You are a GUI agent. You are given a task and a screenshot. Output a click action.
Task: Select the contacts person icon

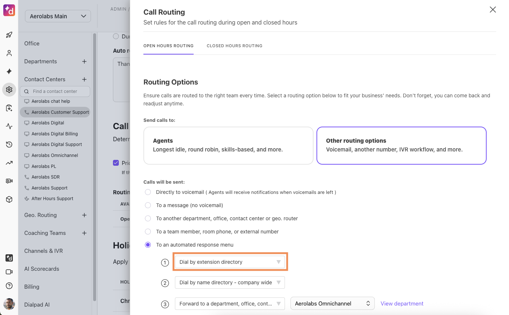pyautogui.click(x=9, y=53)
